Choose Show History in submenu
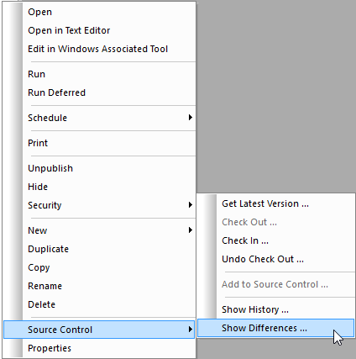 pyautogui.click(x=275, y=309)
